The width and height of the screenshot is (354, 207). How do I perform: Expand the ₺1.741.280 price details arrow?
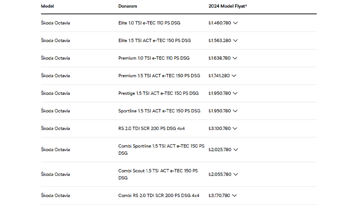pyautogui.click(x=234, y=76)
